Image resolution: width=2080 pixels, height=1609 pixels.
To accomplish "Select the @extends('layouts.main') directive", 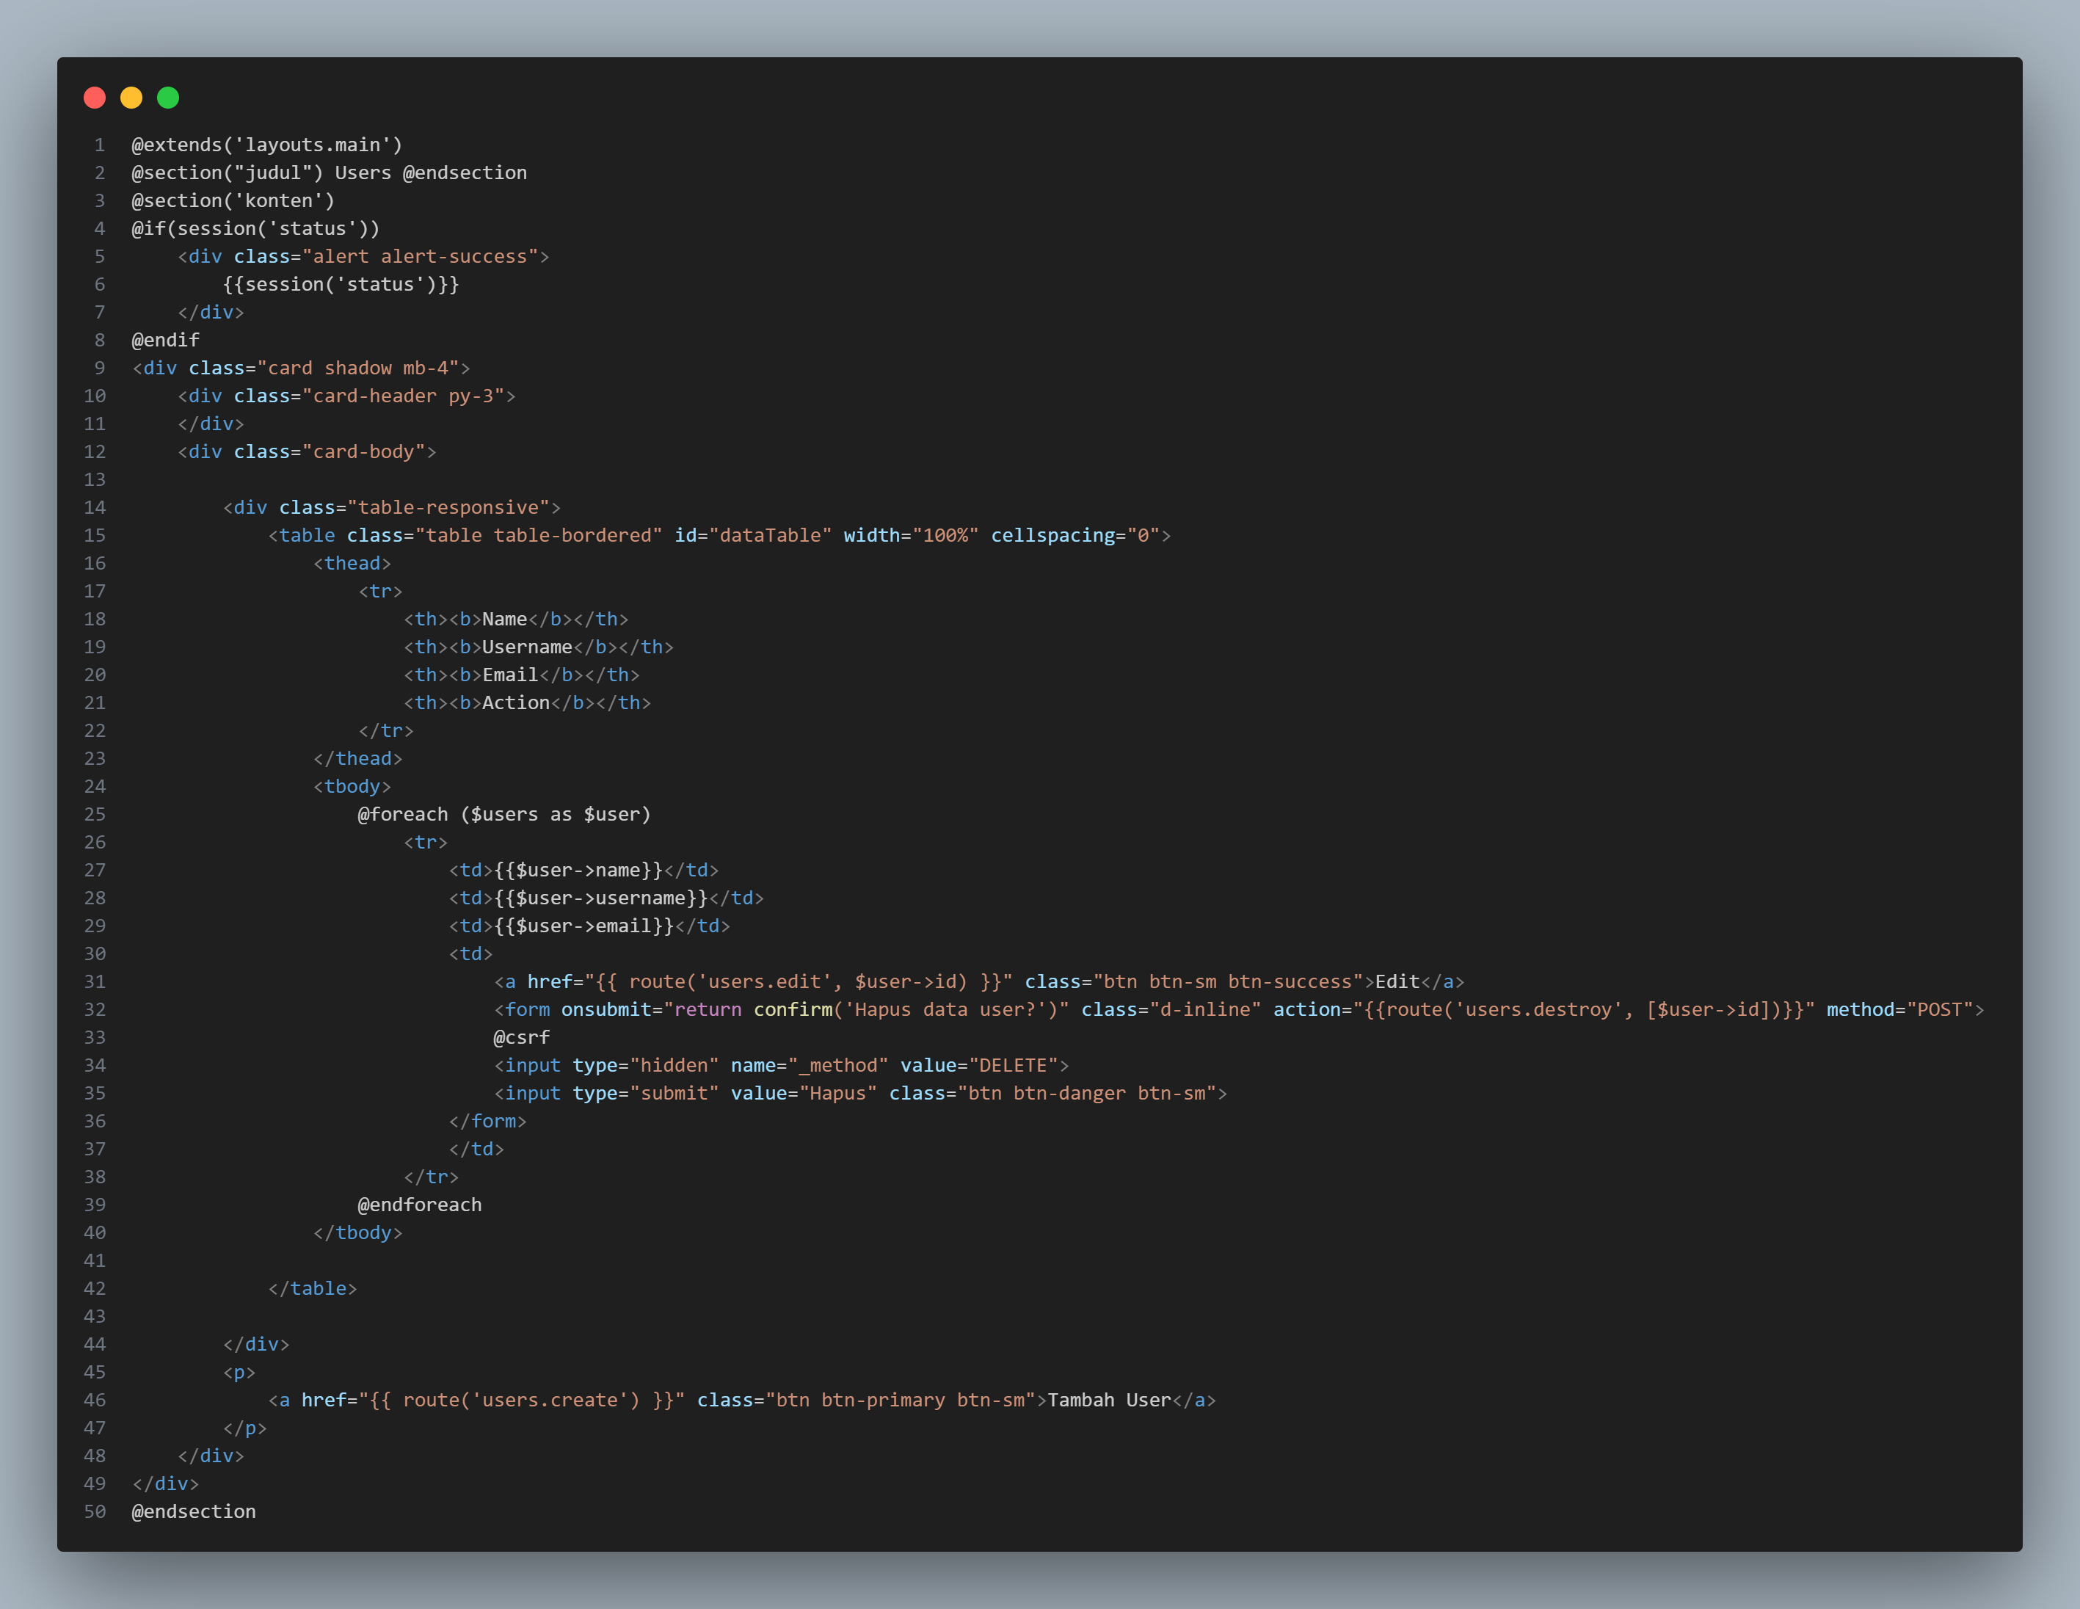I will pos(266,144).
